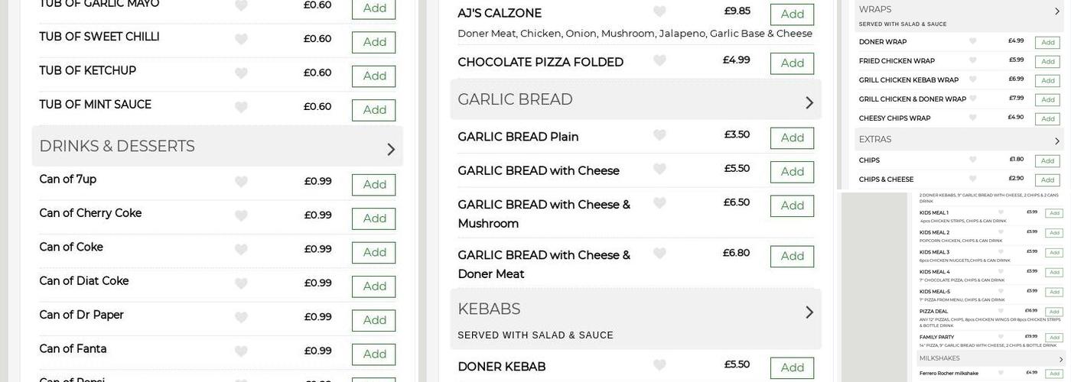The image size is (1071, 382).
Task: Favorite the Tub of Sweet Chilli heart icon
Action: tap(241, 39)
